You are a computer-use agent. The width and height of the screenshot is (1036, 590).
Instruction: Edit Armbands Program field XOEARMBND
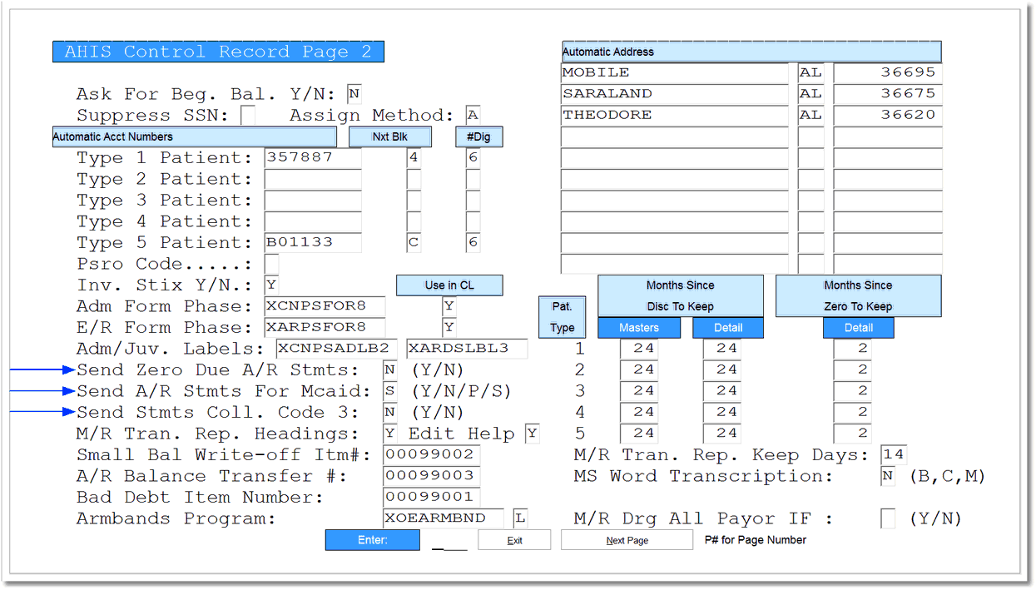click(444, 518)
